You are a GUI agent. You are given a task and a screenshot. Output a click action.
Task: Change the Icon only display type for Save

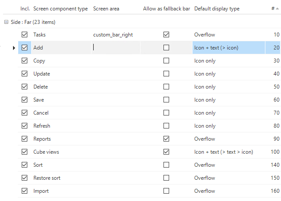tap(205, 100)
